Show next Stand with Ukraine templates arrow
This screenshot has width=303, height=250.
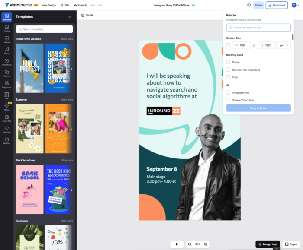71,69
